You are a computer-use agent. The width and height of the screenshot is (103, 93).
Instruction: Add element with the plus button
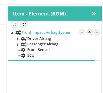pos(82,32)
